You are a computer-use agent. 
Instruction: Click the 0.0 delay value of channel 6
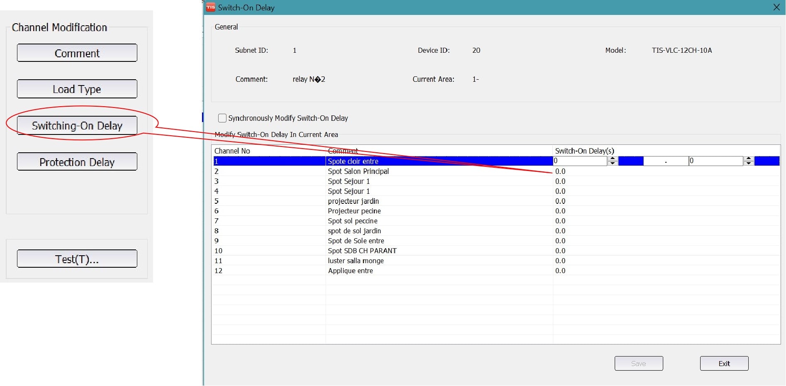[x=560, y=211]
